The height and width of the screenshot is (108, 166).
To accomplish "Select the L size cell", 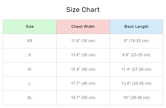I will pos(30,83).
